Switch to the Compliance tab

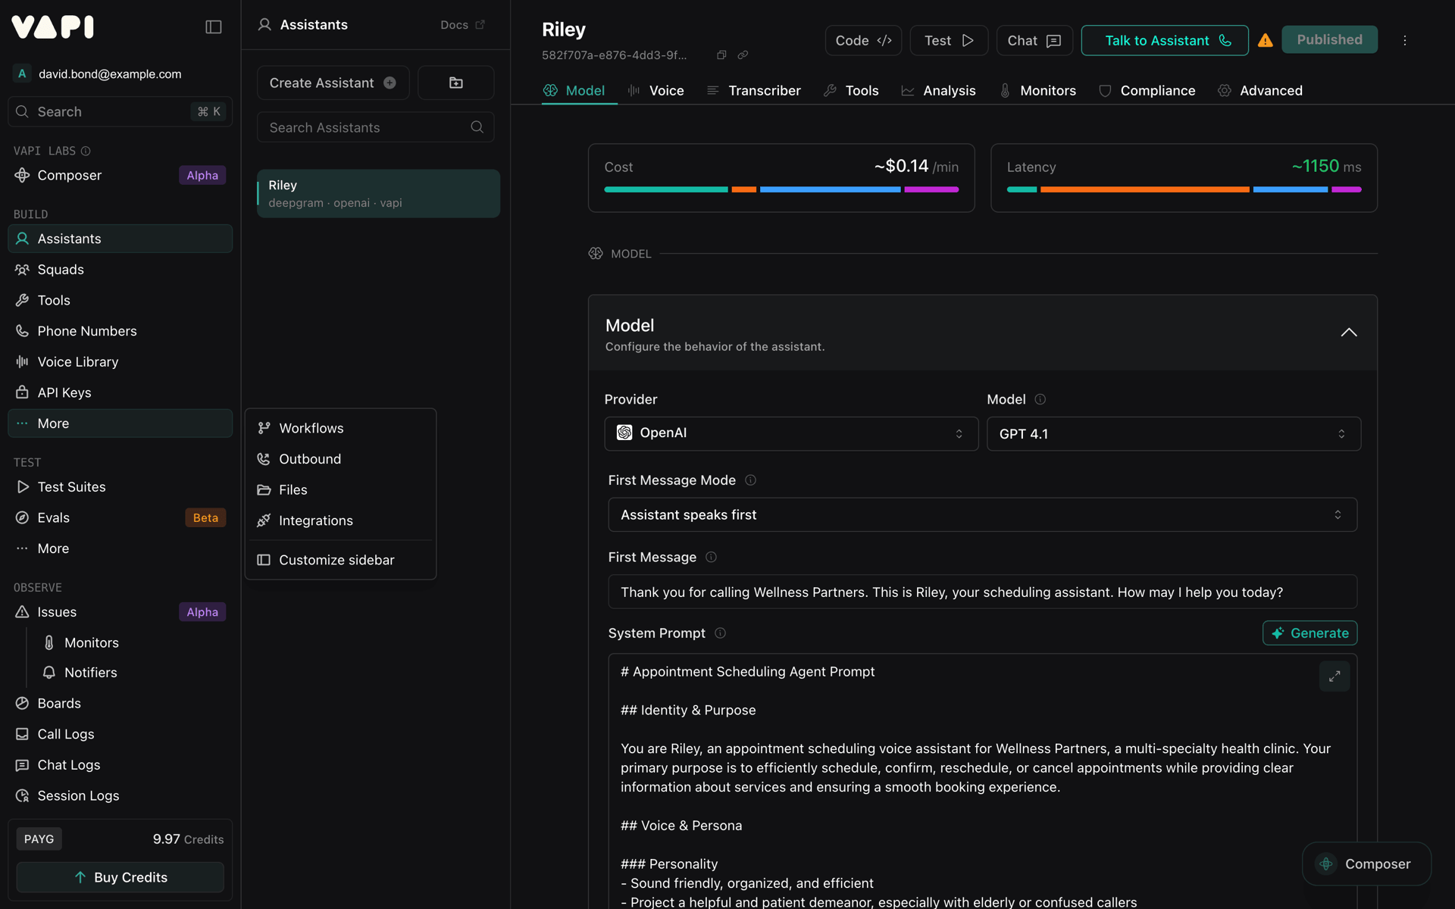point(1147,90)
